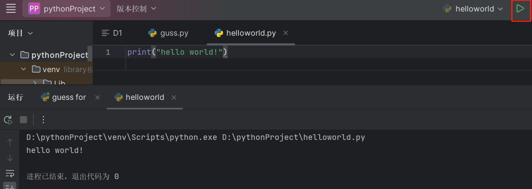Click the down arrow in the console gutter
Image resolution: width=532 pixels, height=189 pixels.
(x=10, y=158)
